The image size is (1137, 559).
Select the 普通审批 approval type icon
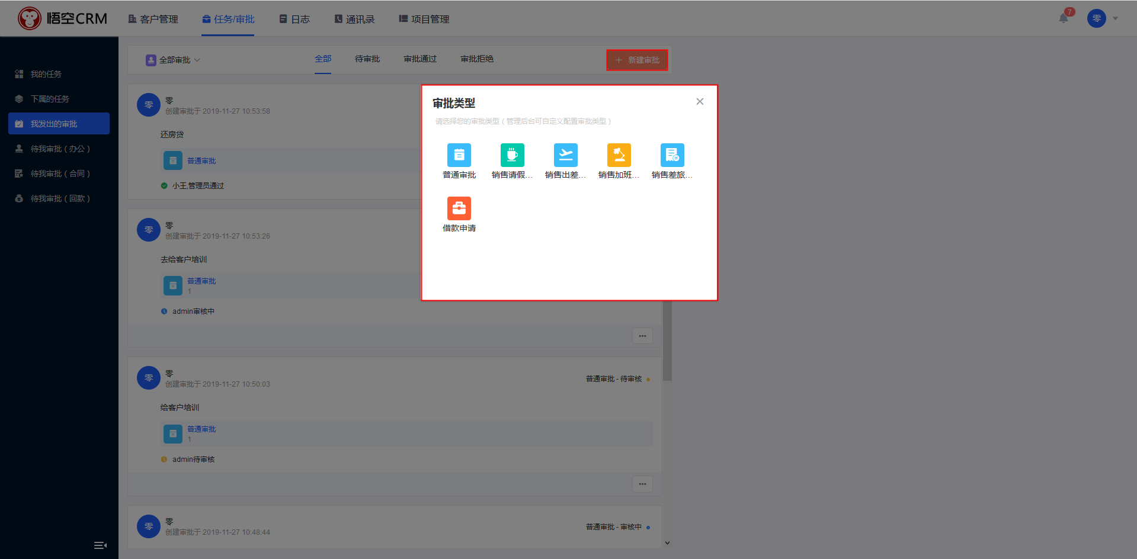[459, 155]
